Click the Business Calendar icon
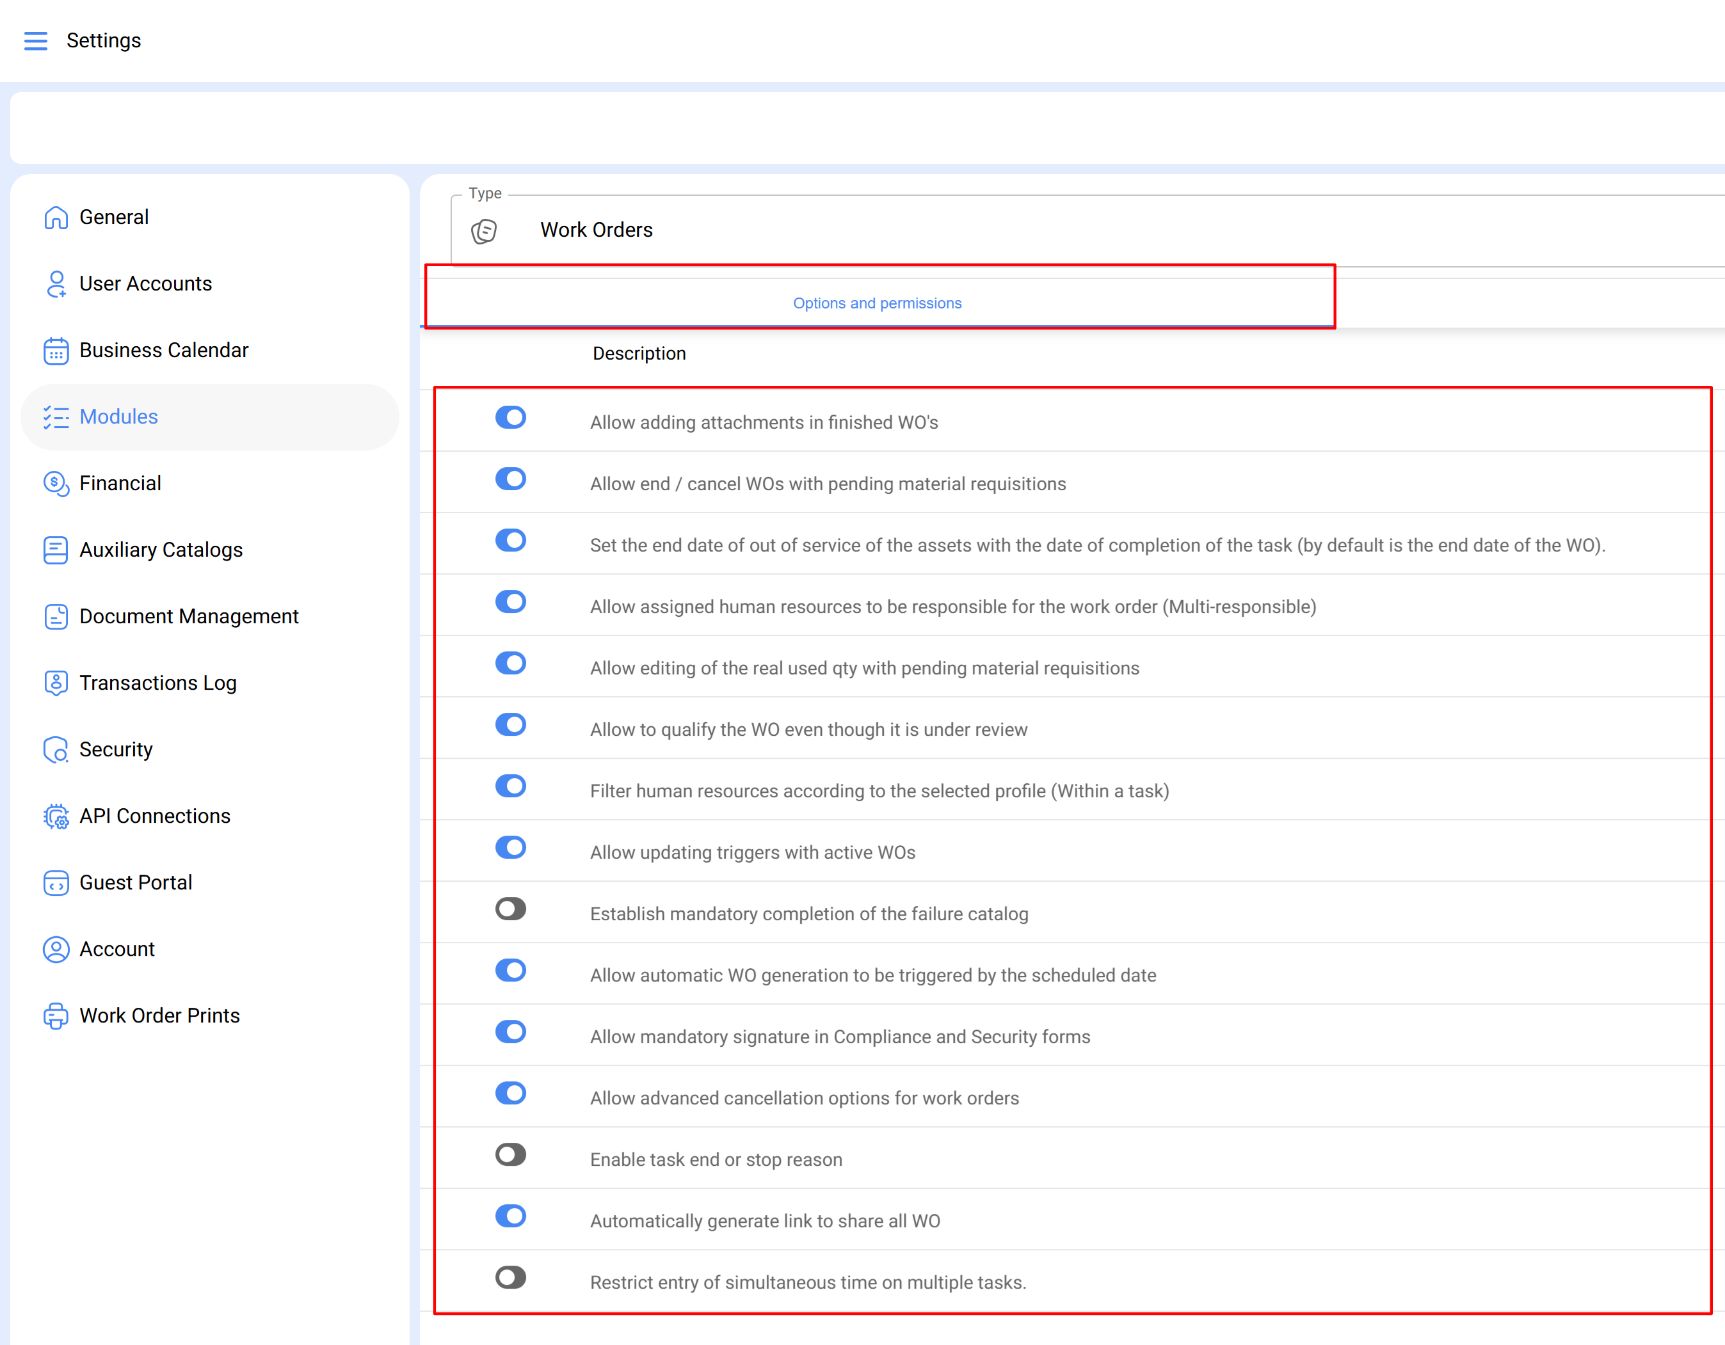 click(x=55, y=350)
